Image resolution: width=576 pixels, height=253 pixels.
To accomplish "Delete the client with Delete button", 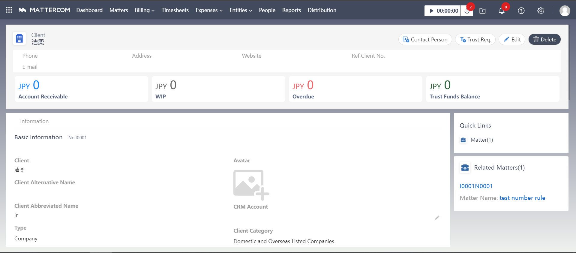I will pyautogui.click(x=544, y=40).
